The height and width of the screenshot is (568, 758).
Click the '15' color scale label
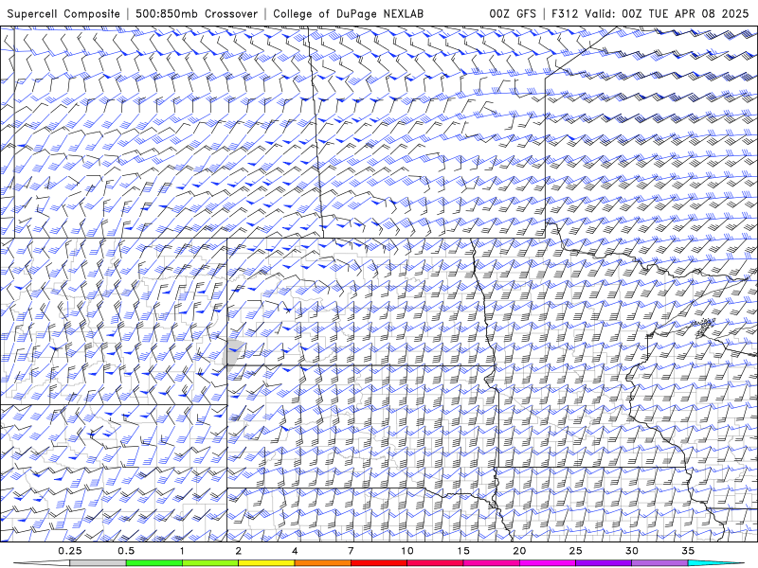463,551
